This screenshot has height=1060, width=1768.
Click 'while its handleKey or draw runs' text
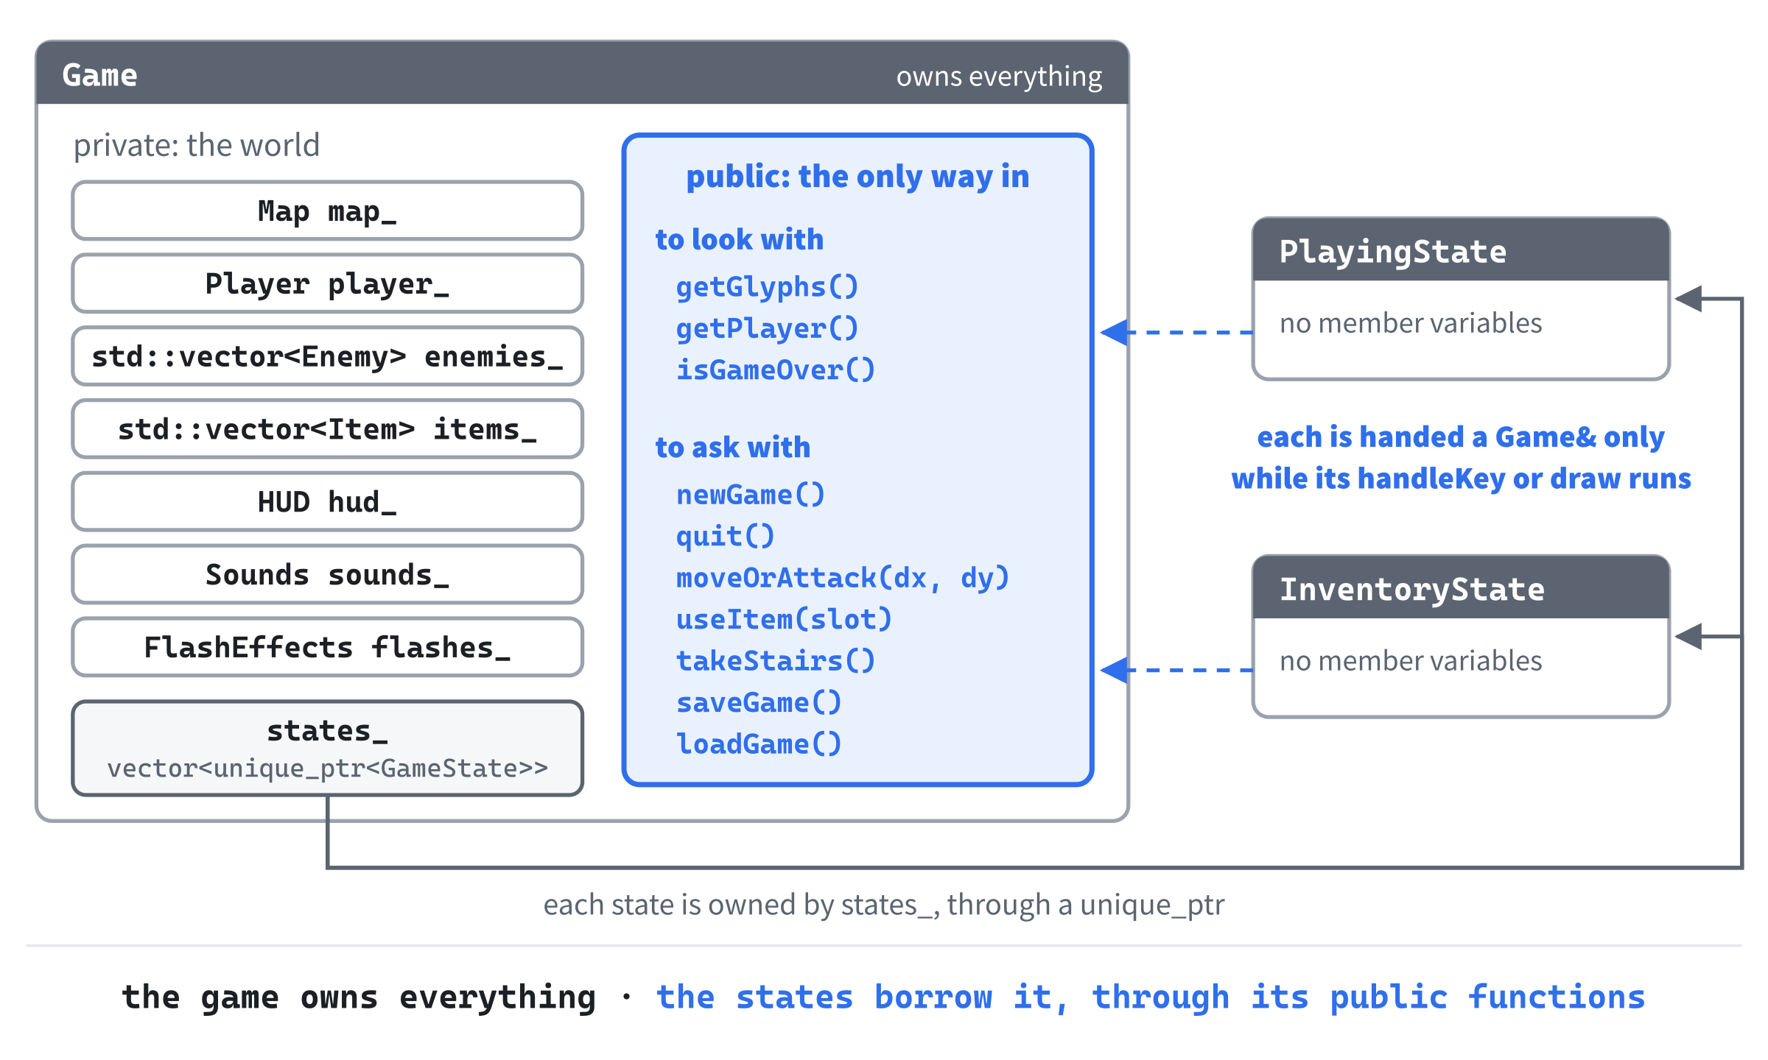1461,478
